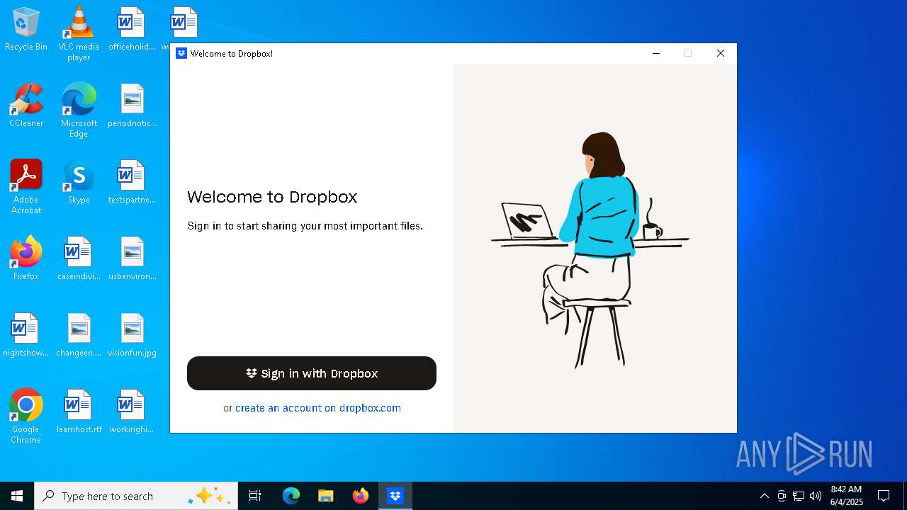This screenshot has width=907, height=510.
Task: Launch Edge from the taskbar
Action: (291, 496)
